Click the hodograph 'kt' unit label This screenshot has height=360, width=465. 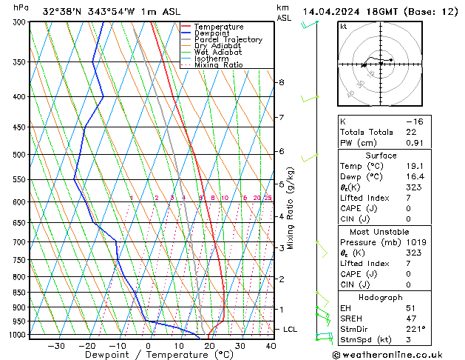(x=344, y=27)
